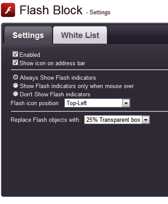Viewport: 168px width, 204px height.
Task: Toggle Show icon on address bar checkbox
Action: 15,63
